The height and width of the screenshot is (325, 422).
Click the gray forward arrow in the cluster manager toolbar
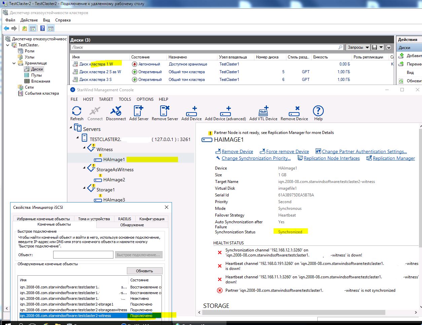[14, 29]
